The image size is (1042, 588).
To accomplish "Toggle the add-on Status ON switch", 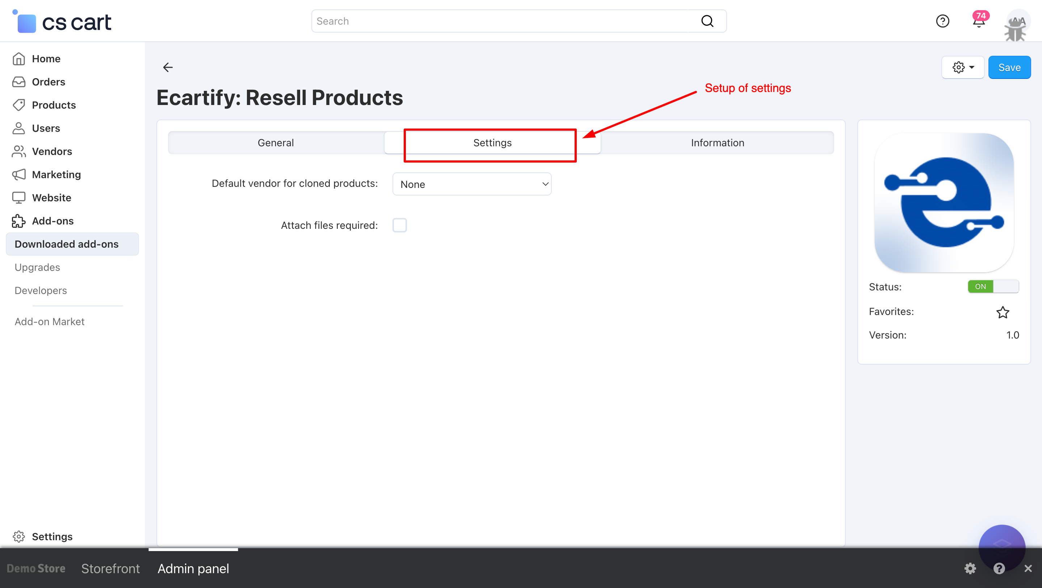I will pyautogui.click(x=993, y=286).
